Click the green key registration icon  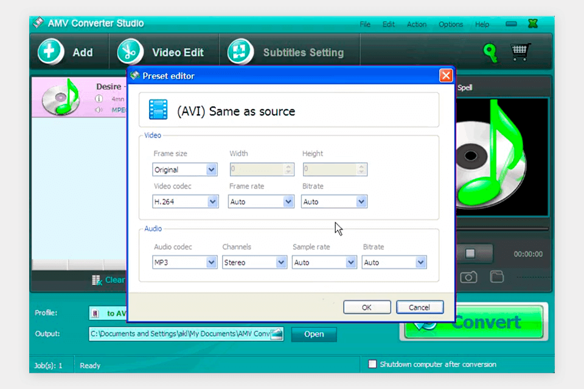[x=490, y=53]
